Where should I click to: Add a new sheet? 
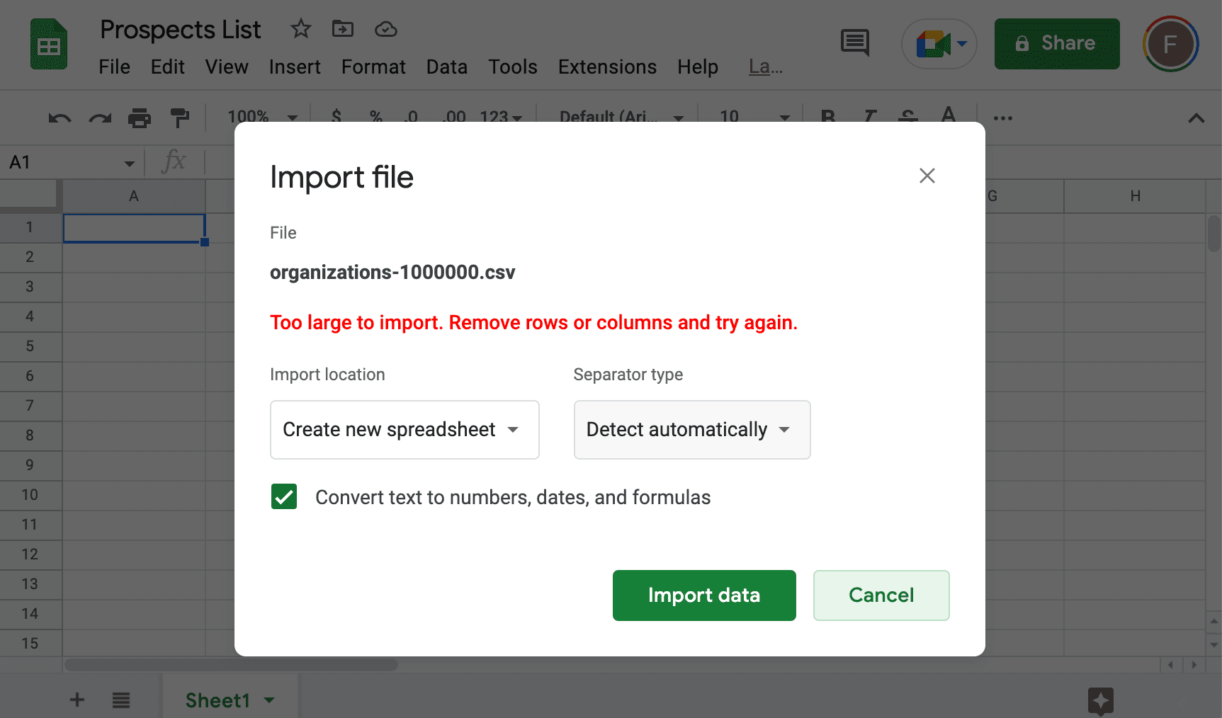coord(77,700)
